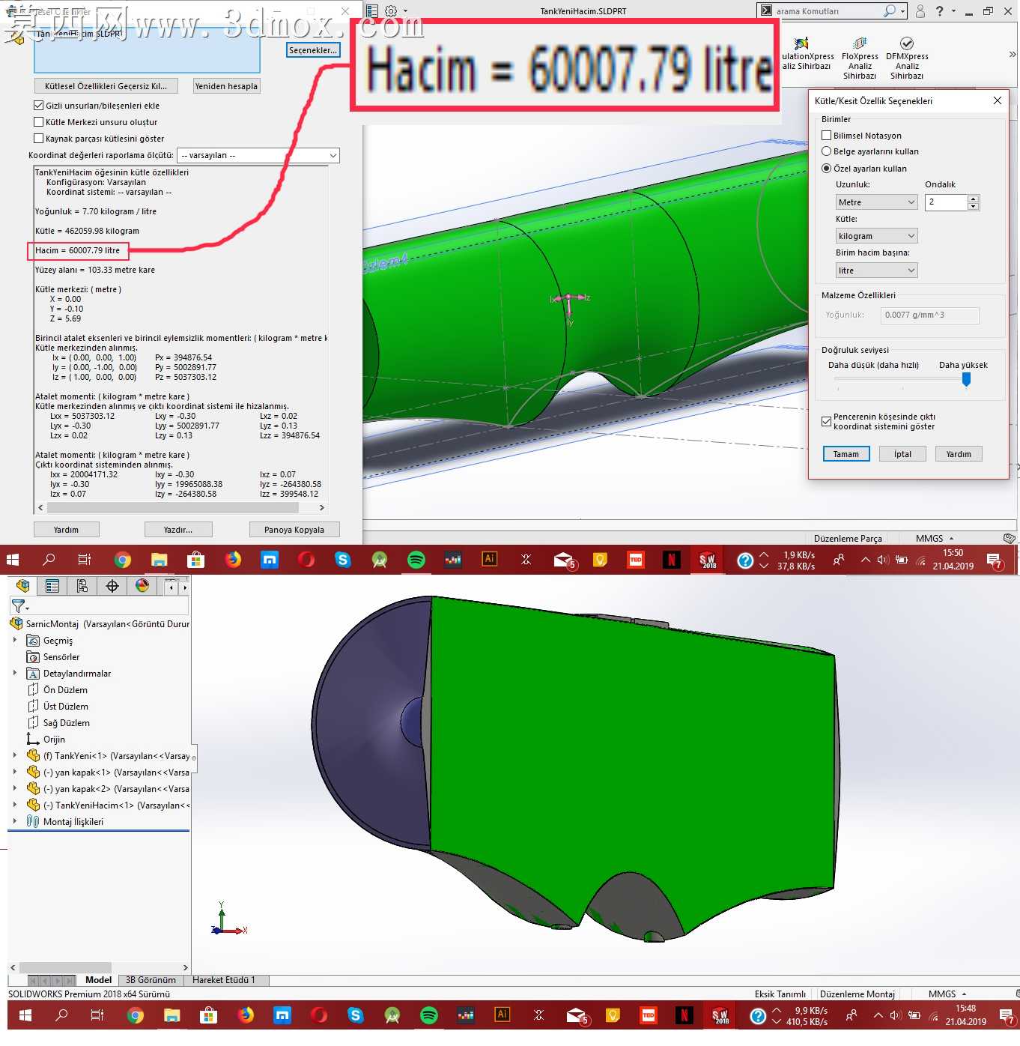Expand the (f) TankYeni<1> component
1020x1046 pixels.
click(x=15, y=756)
